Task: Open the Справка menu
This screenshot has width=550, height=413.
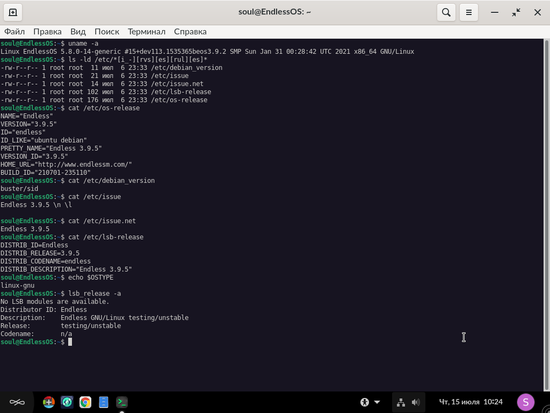Action: click(x=190, y=32)
